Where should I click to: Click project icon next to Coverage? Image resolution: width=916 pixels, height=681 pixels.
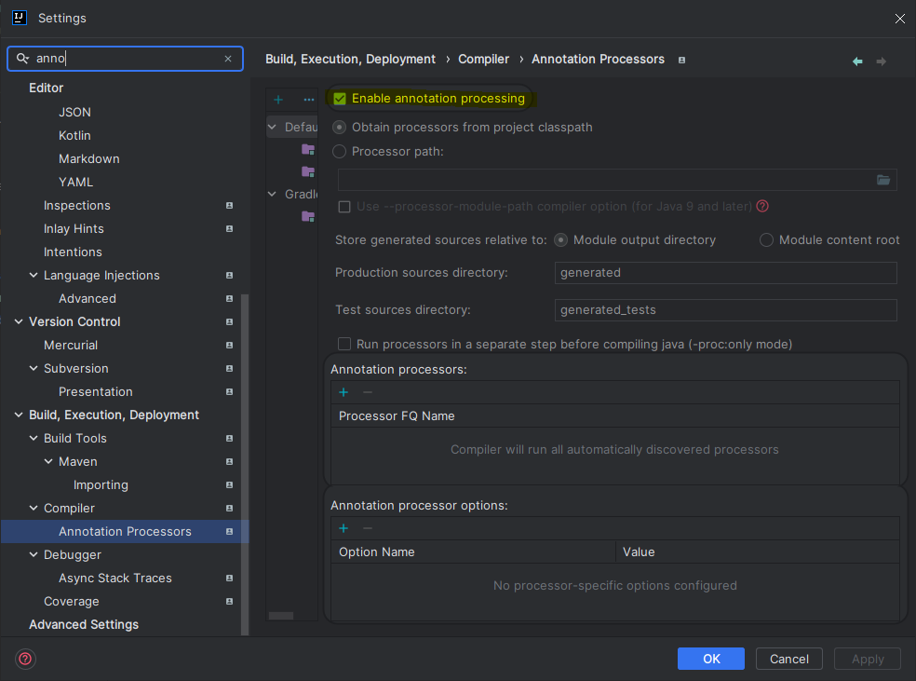229,601
